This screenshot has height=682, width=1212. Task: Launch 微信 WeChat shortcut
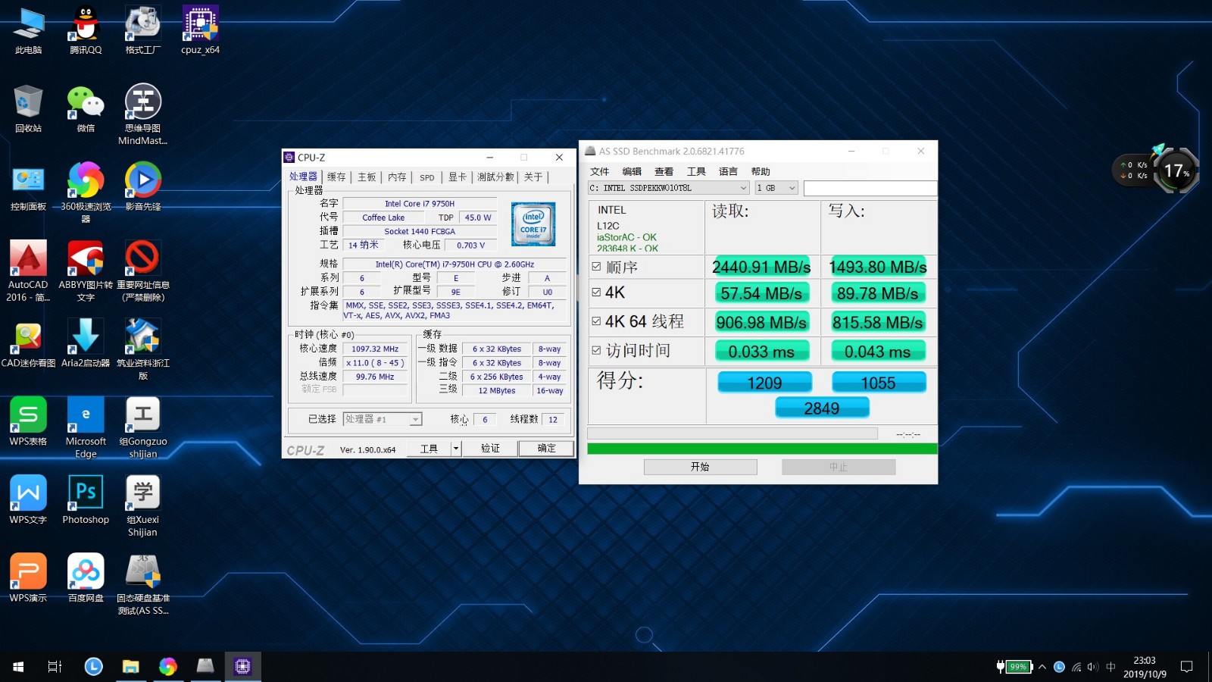pyautogui.click(x=86, y=109)
